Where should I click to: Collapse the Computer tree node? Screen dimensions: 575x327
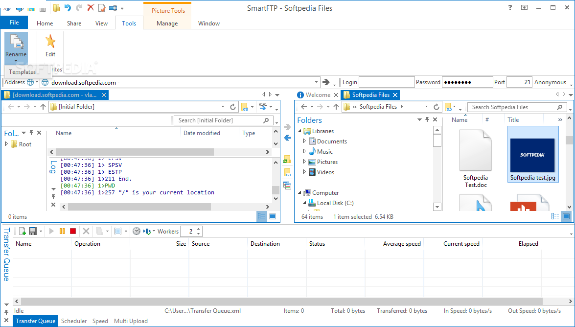tap(299, 192)
